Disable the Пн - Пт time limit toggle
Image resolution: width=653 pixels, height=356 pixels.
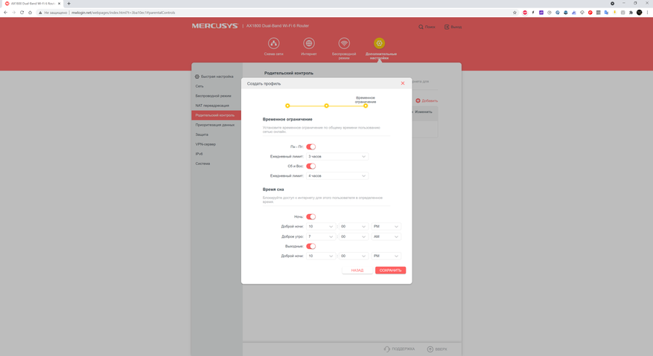click(311, 147)
